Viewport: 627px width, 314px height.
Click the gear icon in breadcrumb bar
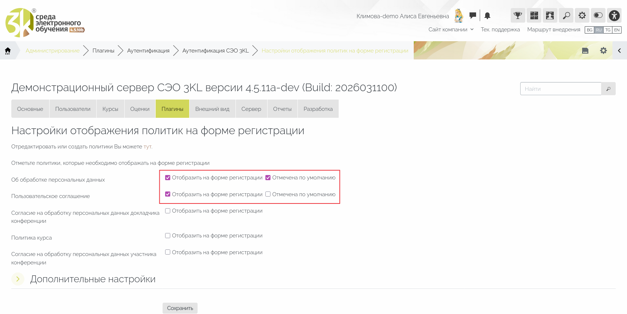[x=603, y=51]
